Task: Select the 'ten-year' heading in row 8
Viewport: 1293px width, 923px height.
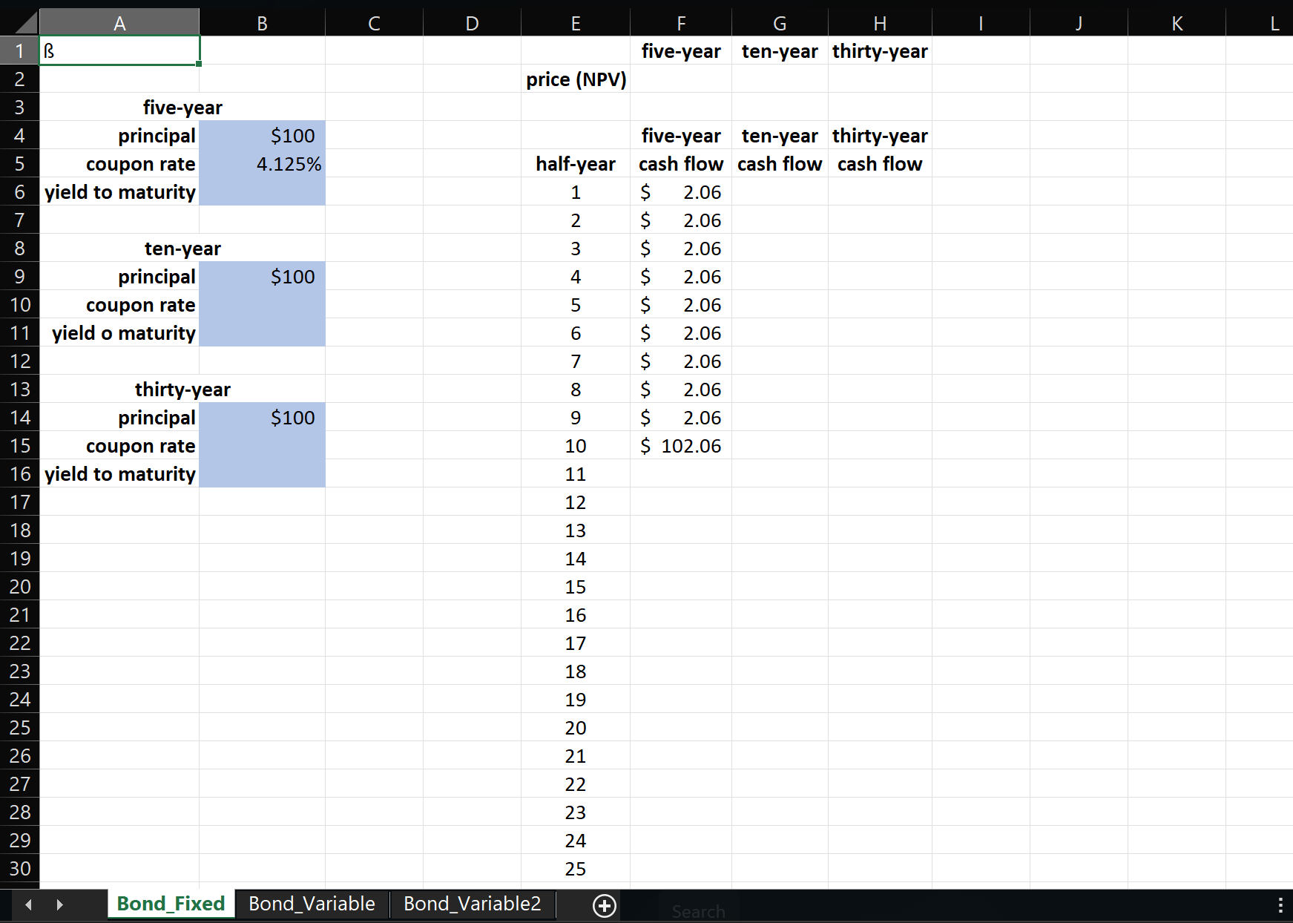Action: [182, 249]
